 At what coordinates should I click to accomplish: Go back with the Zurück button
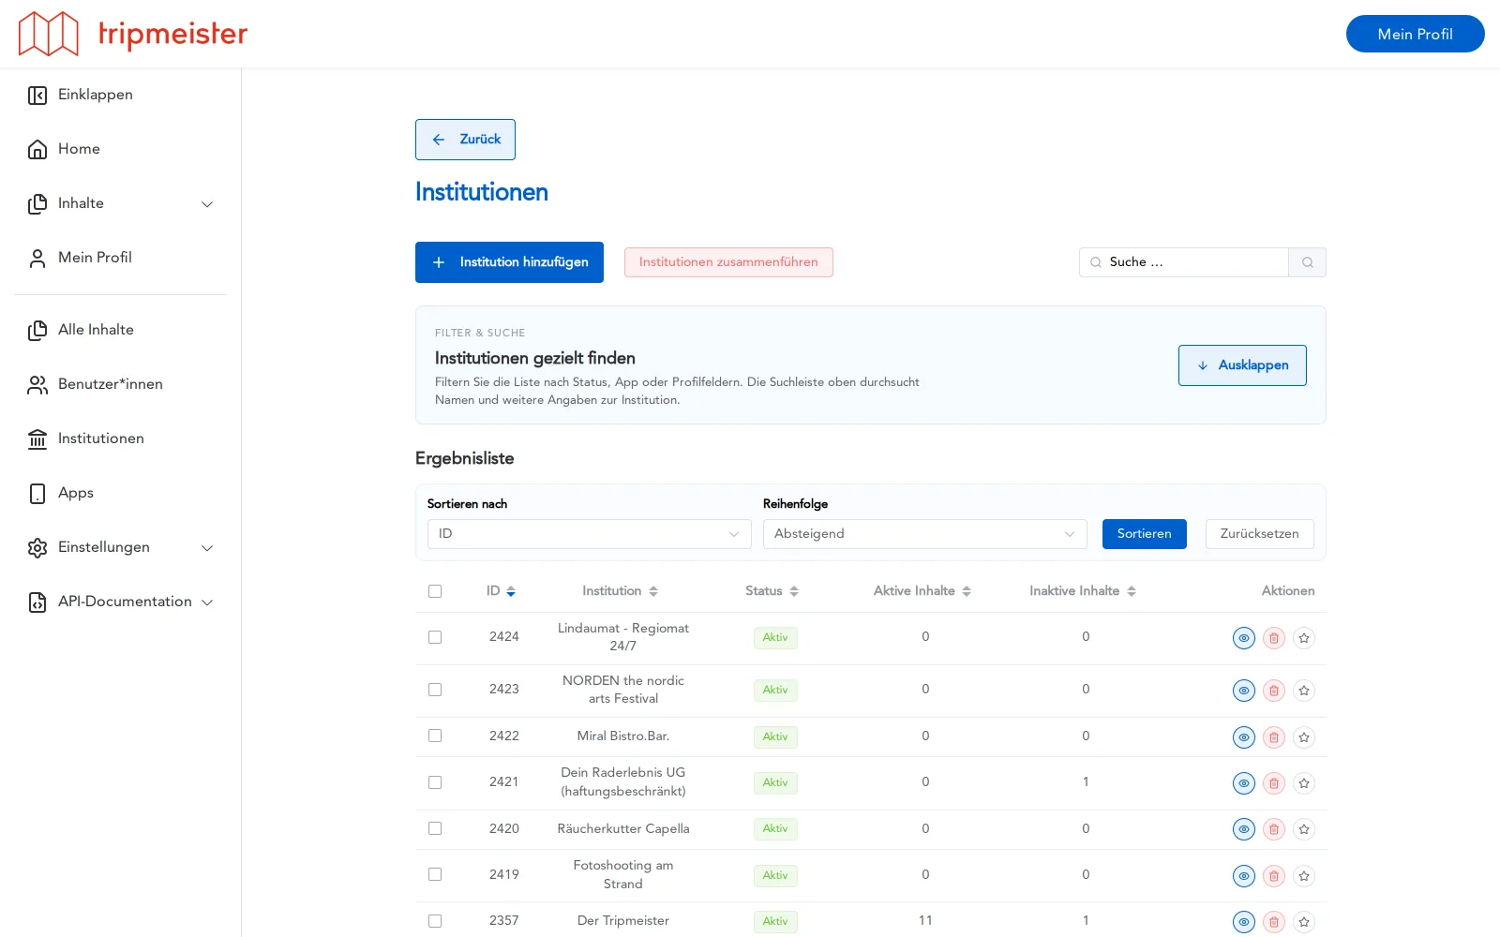(x=465, y=140)
